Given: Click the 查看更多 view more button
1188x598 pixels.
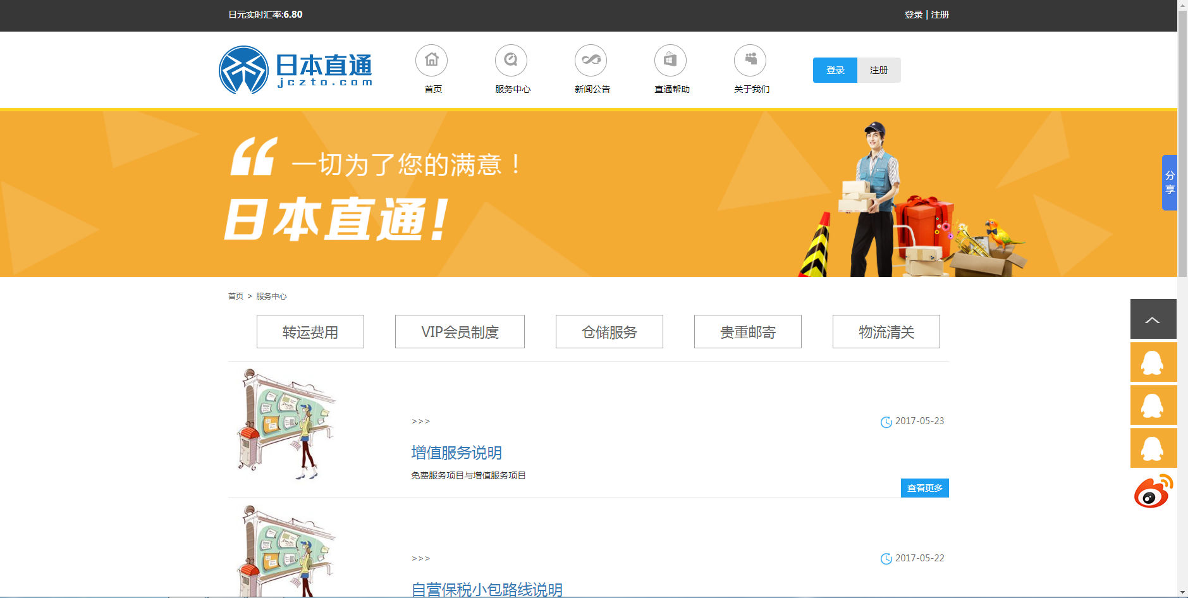Looking at the screenshot, I should (x=924, y=488).
